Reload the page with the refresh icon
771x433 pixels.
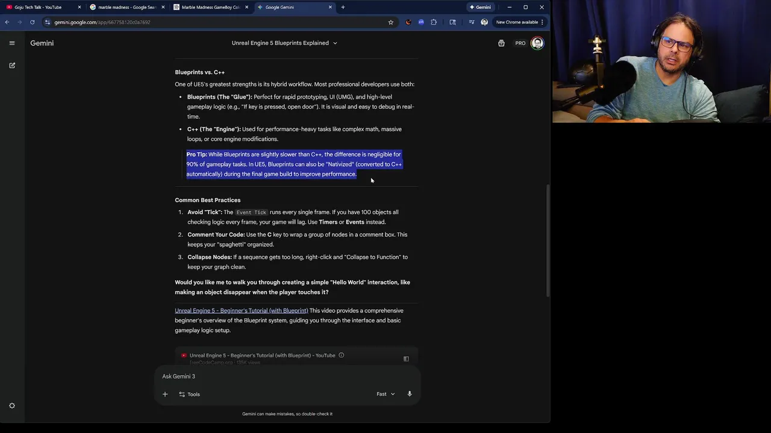tap(33, 22)
